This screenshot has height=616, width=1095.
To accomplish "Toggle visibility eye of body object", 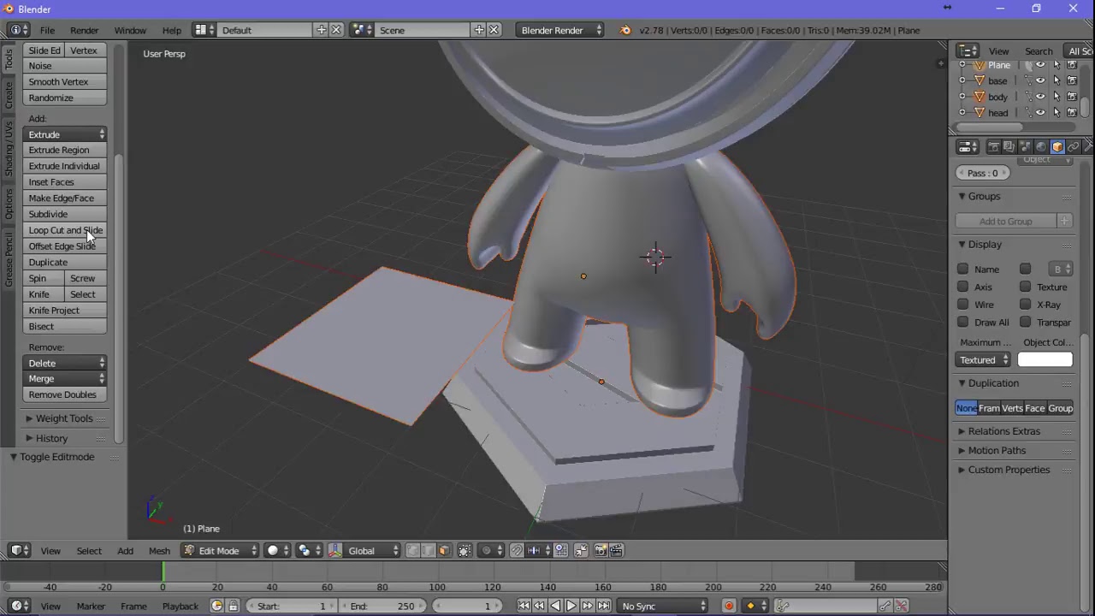I will pyautogui.click(x=1040, y=97).
